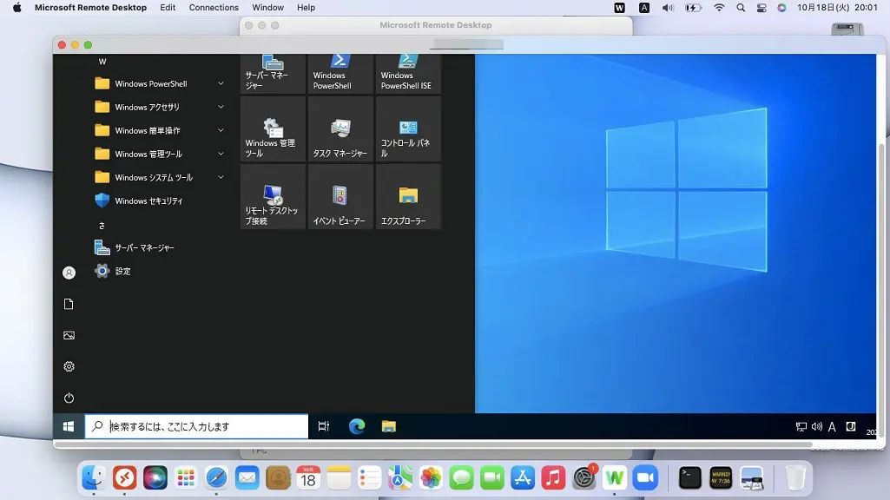
Task: Launch the Event Viewer tile
Action: [x=340, y=197]
